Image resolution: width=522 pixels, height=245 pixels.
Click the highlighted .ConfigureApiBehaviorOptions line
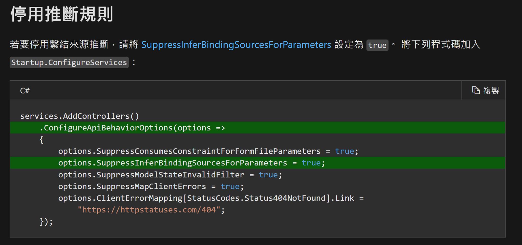[257, 128]
